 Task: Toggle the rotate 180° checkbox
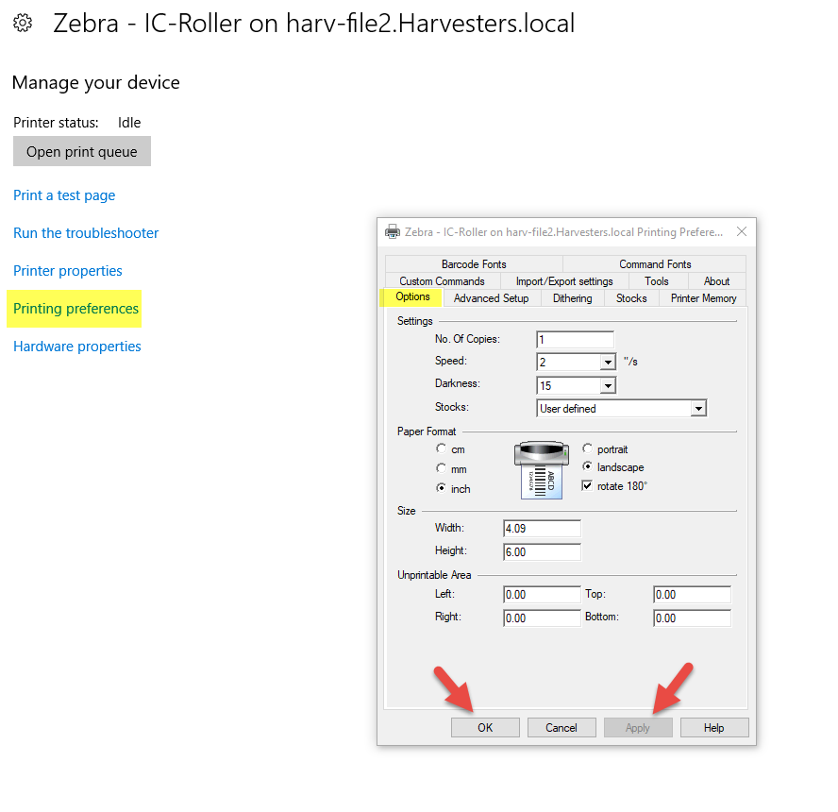click(x=588, y=485)
